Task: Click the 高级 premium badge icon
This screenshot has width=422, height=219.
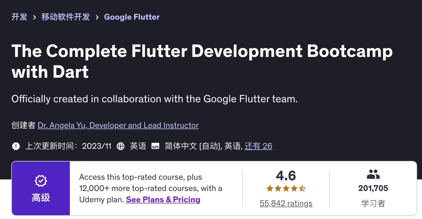Action: 41,181
